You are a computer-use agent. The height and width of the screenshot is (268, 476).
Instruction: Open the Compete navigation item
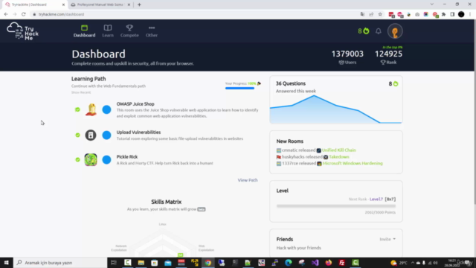pos(129,31)
